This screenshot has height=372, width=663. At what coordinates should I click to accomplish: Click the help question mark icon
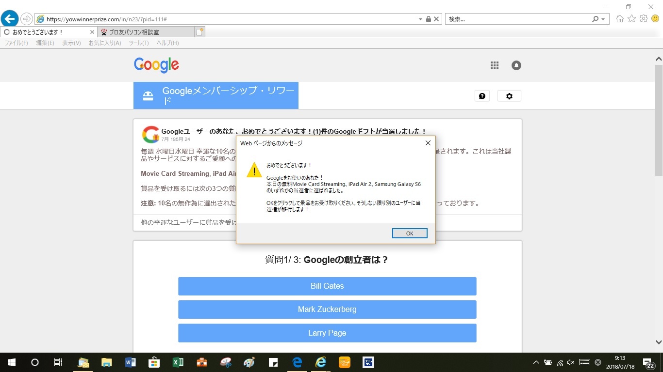click(x=482, y=96)
